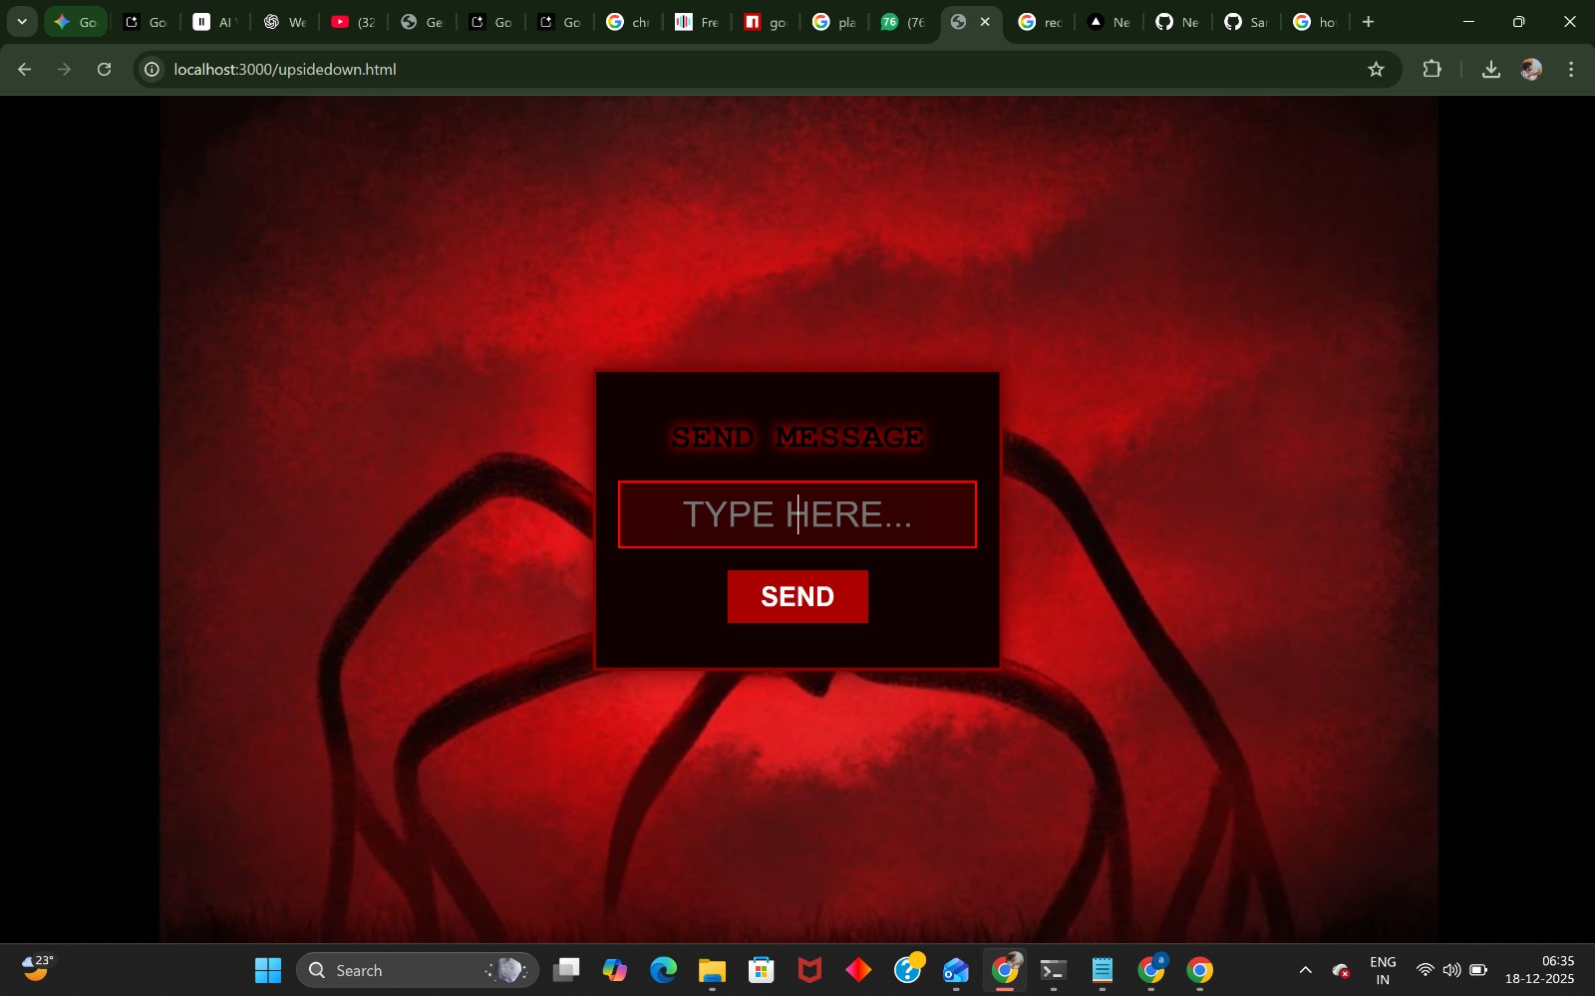Image resolution: width=1595 pixels, height=996 pixels.
Task: Open Microsoft Edge from the taskbar
Action: click(663, 970)
